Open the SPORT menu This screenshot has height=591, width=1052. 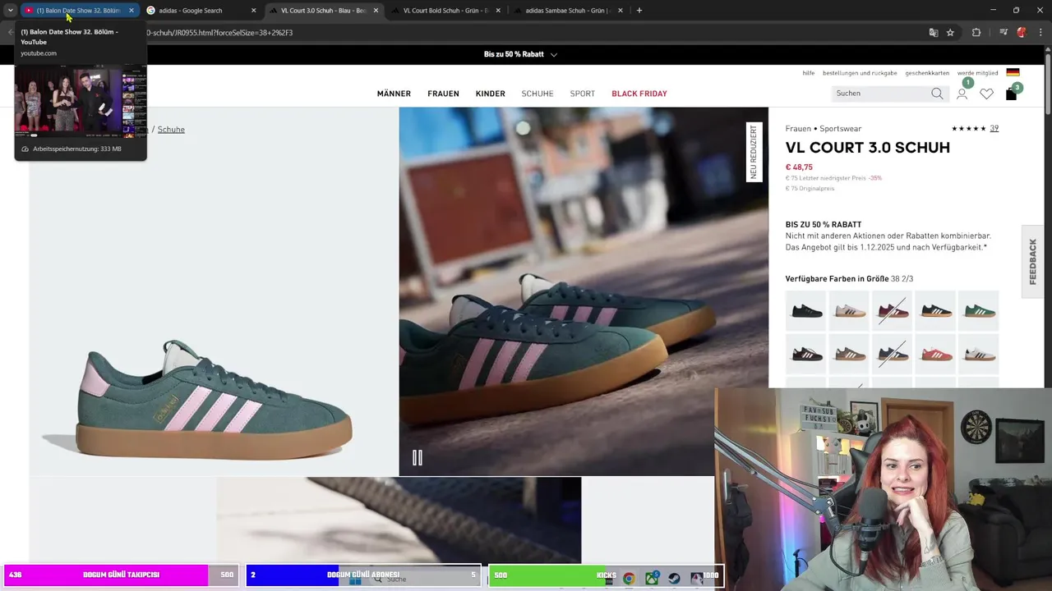pyautogui.click(x=583, y=94)
